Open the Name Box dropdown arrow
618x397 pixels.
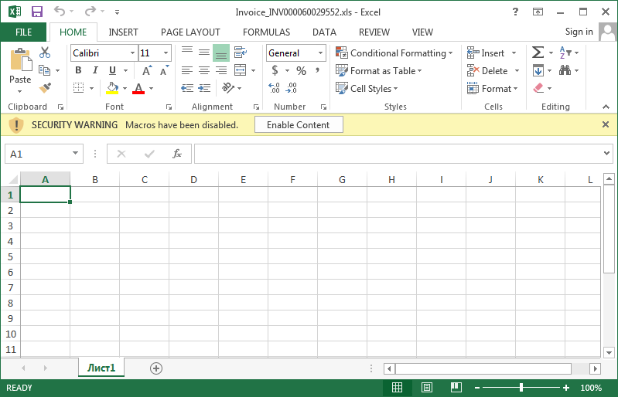click(75, 154)
